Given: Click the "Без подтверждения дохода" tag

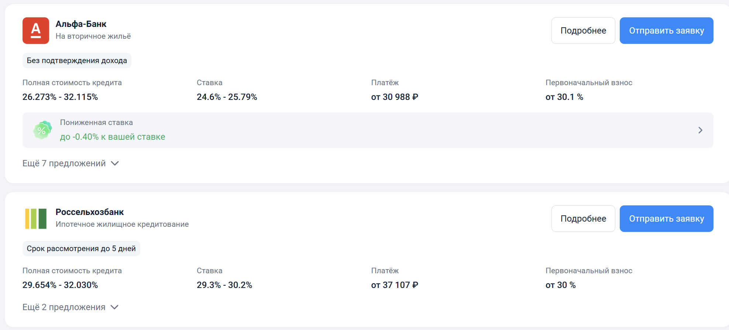Looking at the screenshot, I should pos(77,60).
